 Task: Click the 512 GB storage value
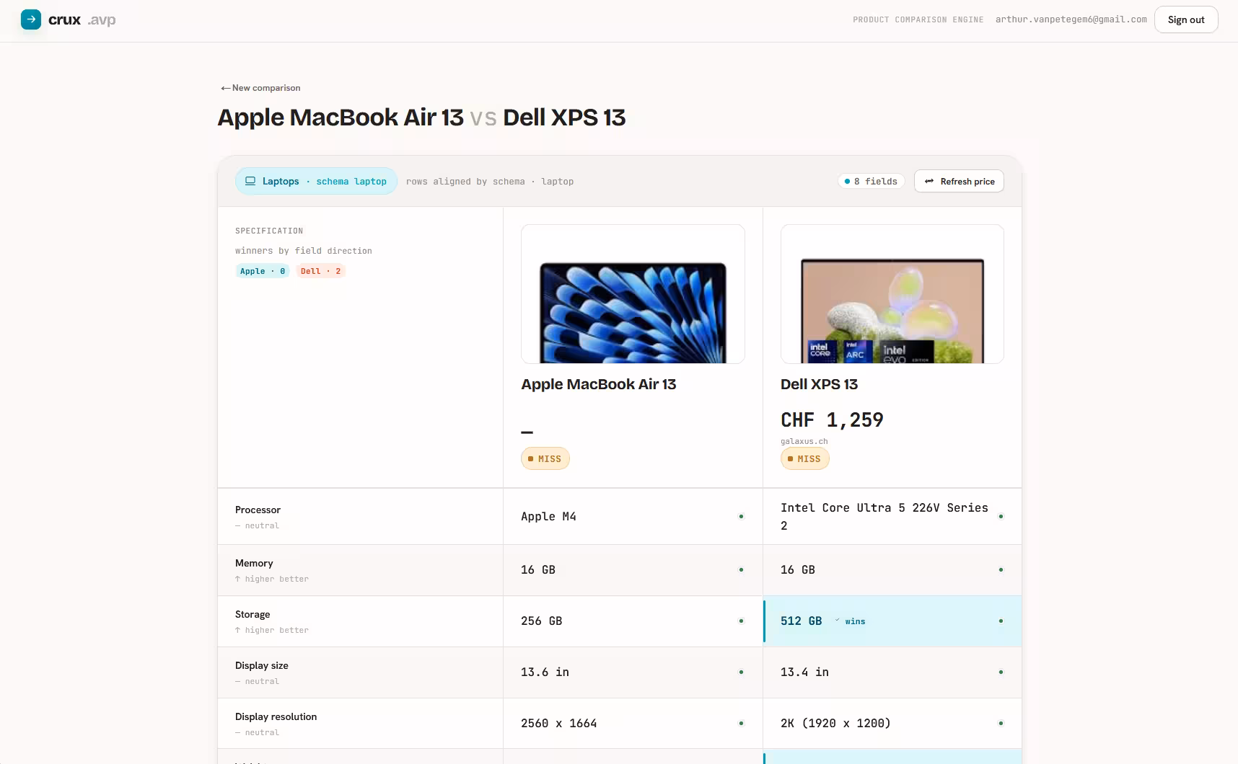(x=801, y=621)
